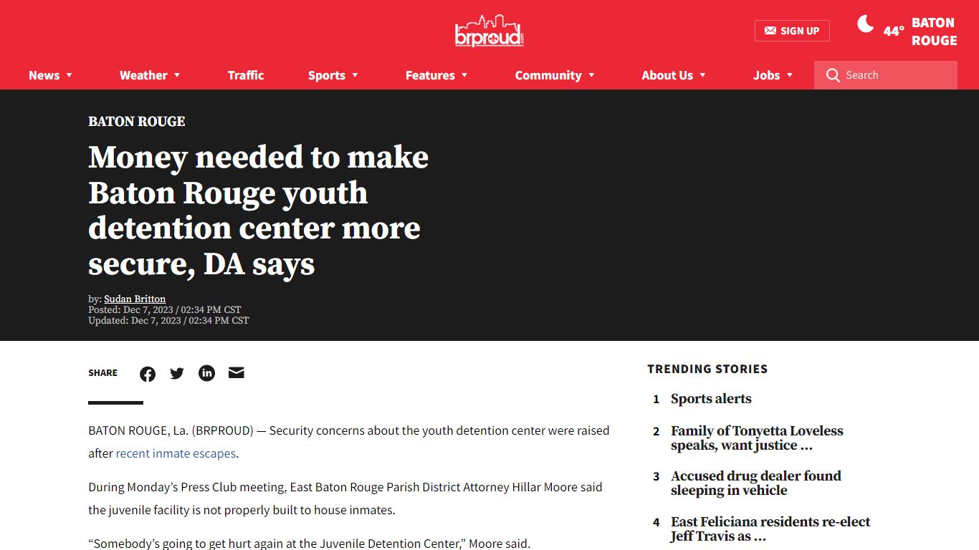Open the Jobs section
The height and width of the screenshot is (550, 979).
766,75
